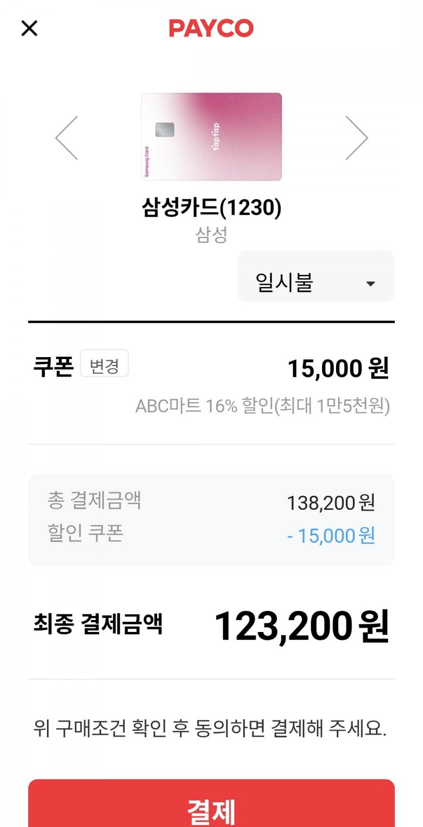Tap the ABC마트 16% 할인 coupon description
Screen dimensions: 423x827
(262, 406)
